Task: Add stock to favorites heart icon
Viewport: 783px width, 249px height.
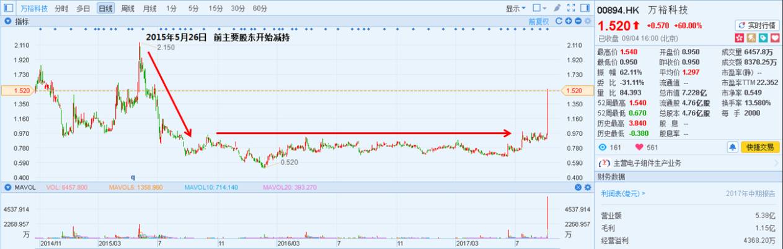Action: point(775,38)
